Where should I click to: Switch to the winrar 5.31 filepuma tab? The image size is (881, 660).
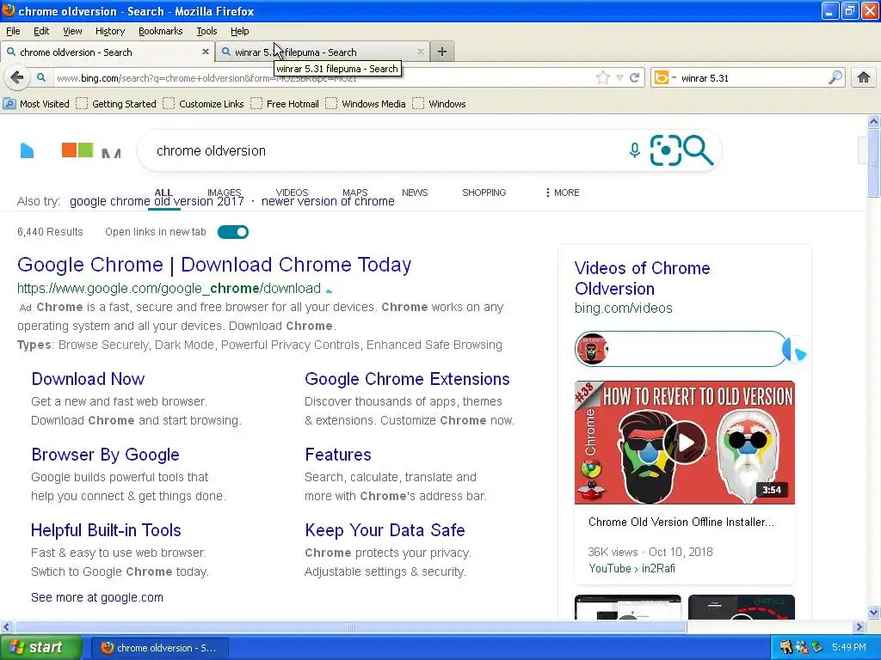pyautogui.click(x=323, y=52)
